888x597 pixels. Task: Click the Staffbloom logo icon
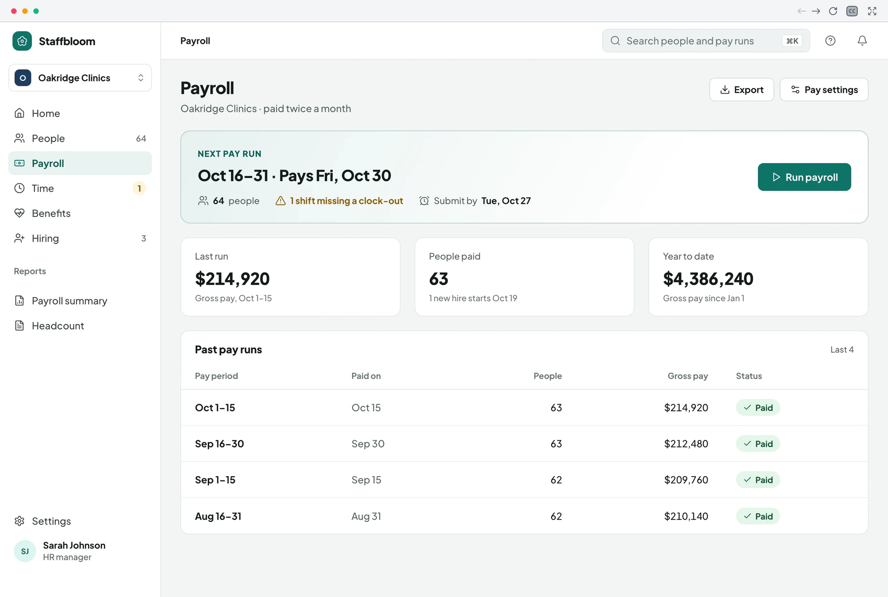(22, 41)
